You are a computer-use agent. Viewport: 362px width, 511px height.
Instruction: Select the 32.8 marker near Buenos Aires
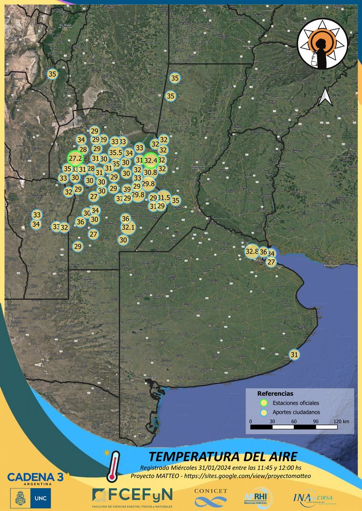pyautogui.click(x=251, y=251)
